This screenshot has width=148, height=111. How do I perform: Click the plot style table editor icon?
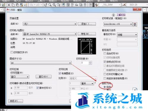pyautogui.click(x=135, y=24)
